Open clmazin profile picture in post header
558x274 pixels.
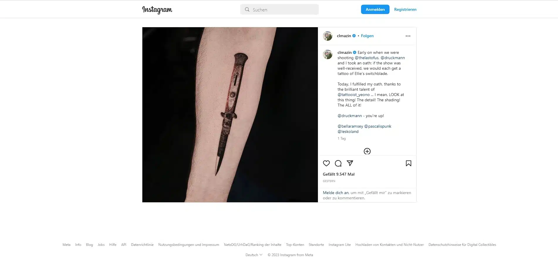[328, 36]
